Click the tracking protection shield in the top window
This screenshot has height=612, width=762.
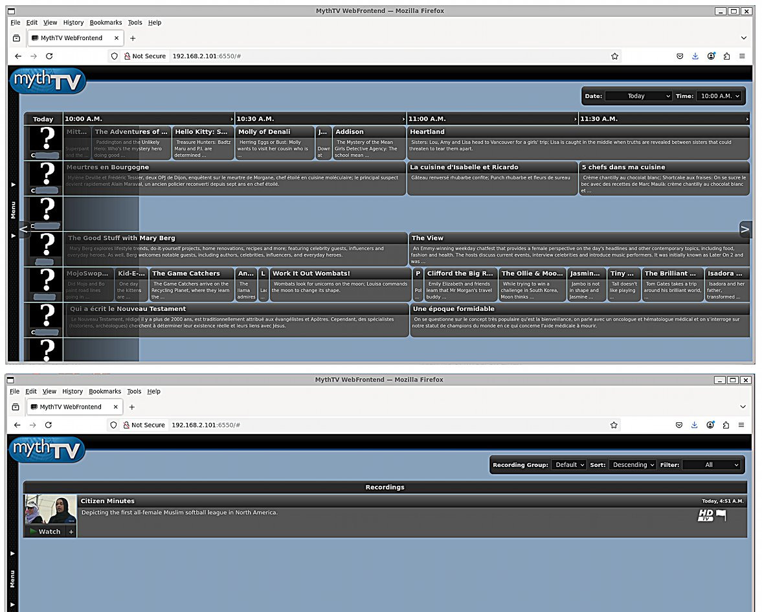(x=114, y=56)
